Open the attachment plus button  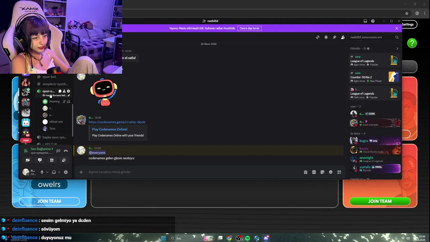[x=81, y=172]
